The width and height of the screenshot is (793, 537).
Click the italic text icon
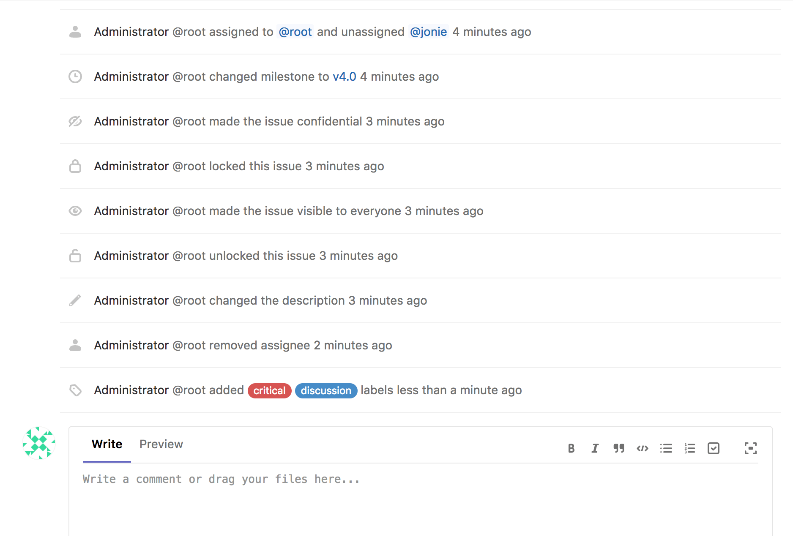click(595, 448)
